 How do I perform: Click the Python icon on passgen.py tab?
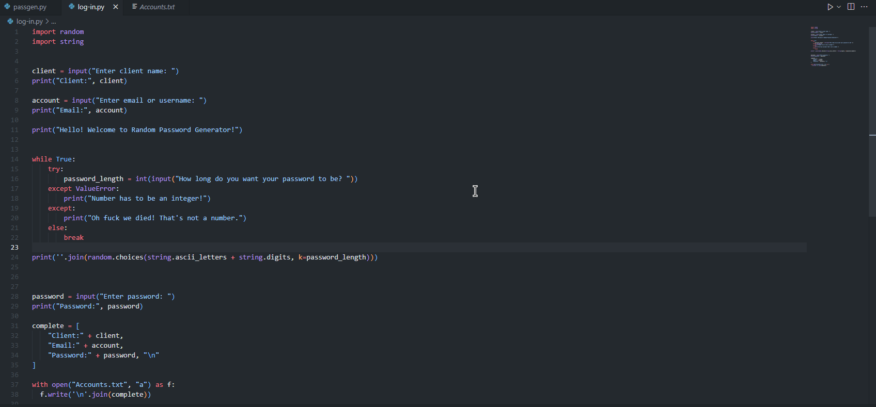click(x=7, y=7)
